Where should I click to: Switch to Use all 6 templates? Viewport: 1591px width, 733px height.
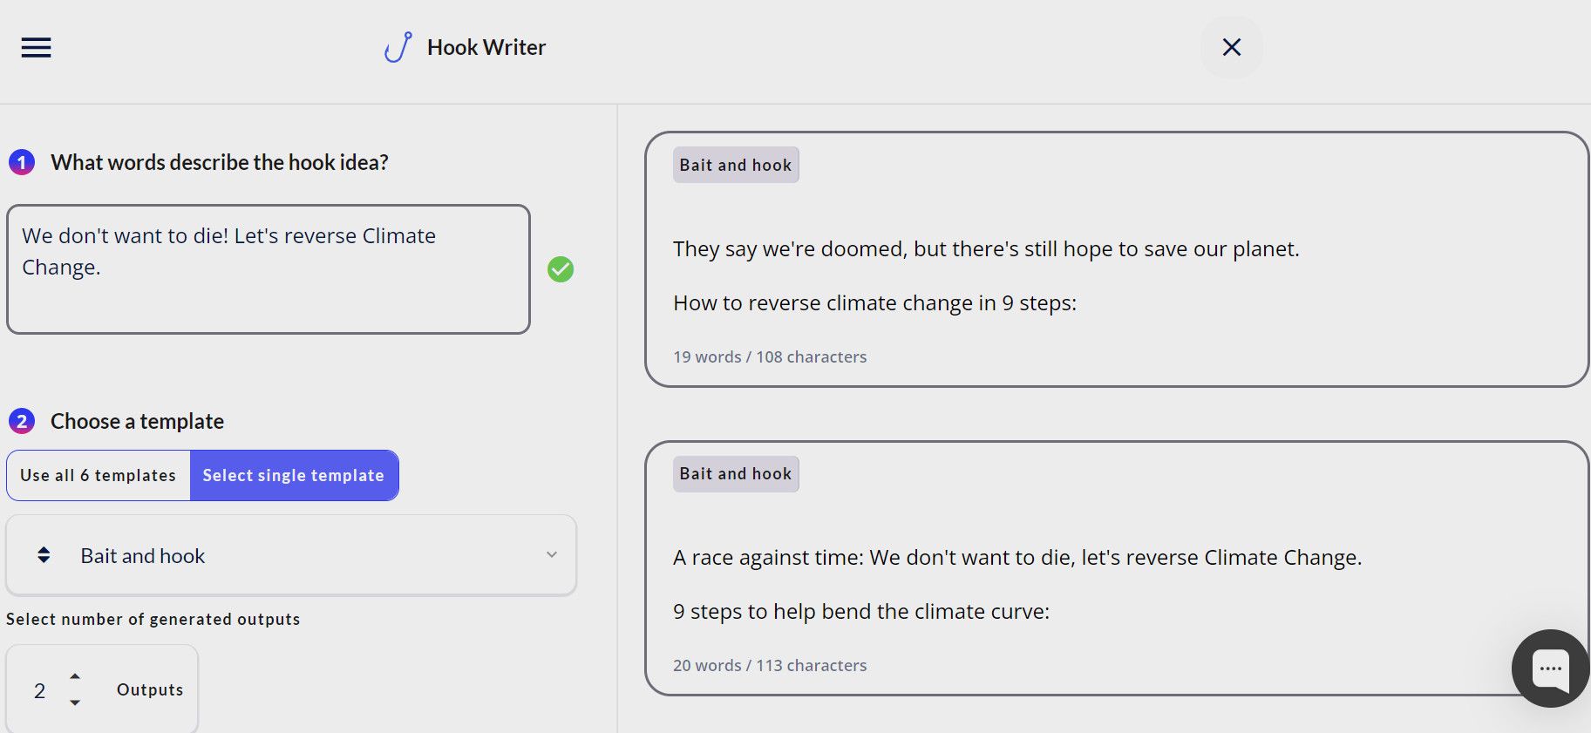(99, 475)
